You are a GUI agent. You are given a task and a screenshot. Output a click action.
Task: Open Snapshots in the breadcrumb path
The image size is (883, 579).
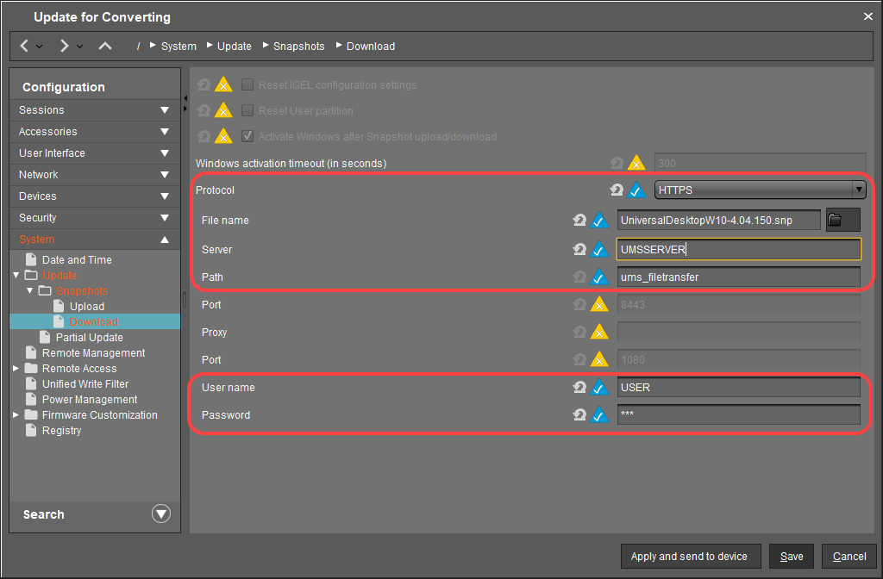coord(298,47)
